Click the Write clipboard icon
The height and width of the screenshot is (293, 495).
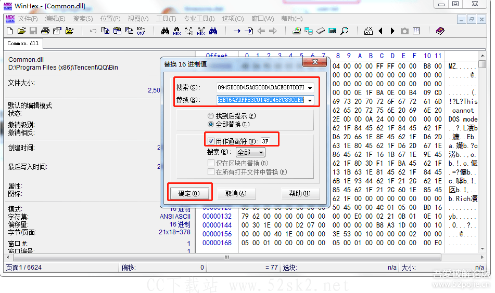tap(129, 31)
